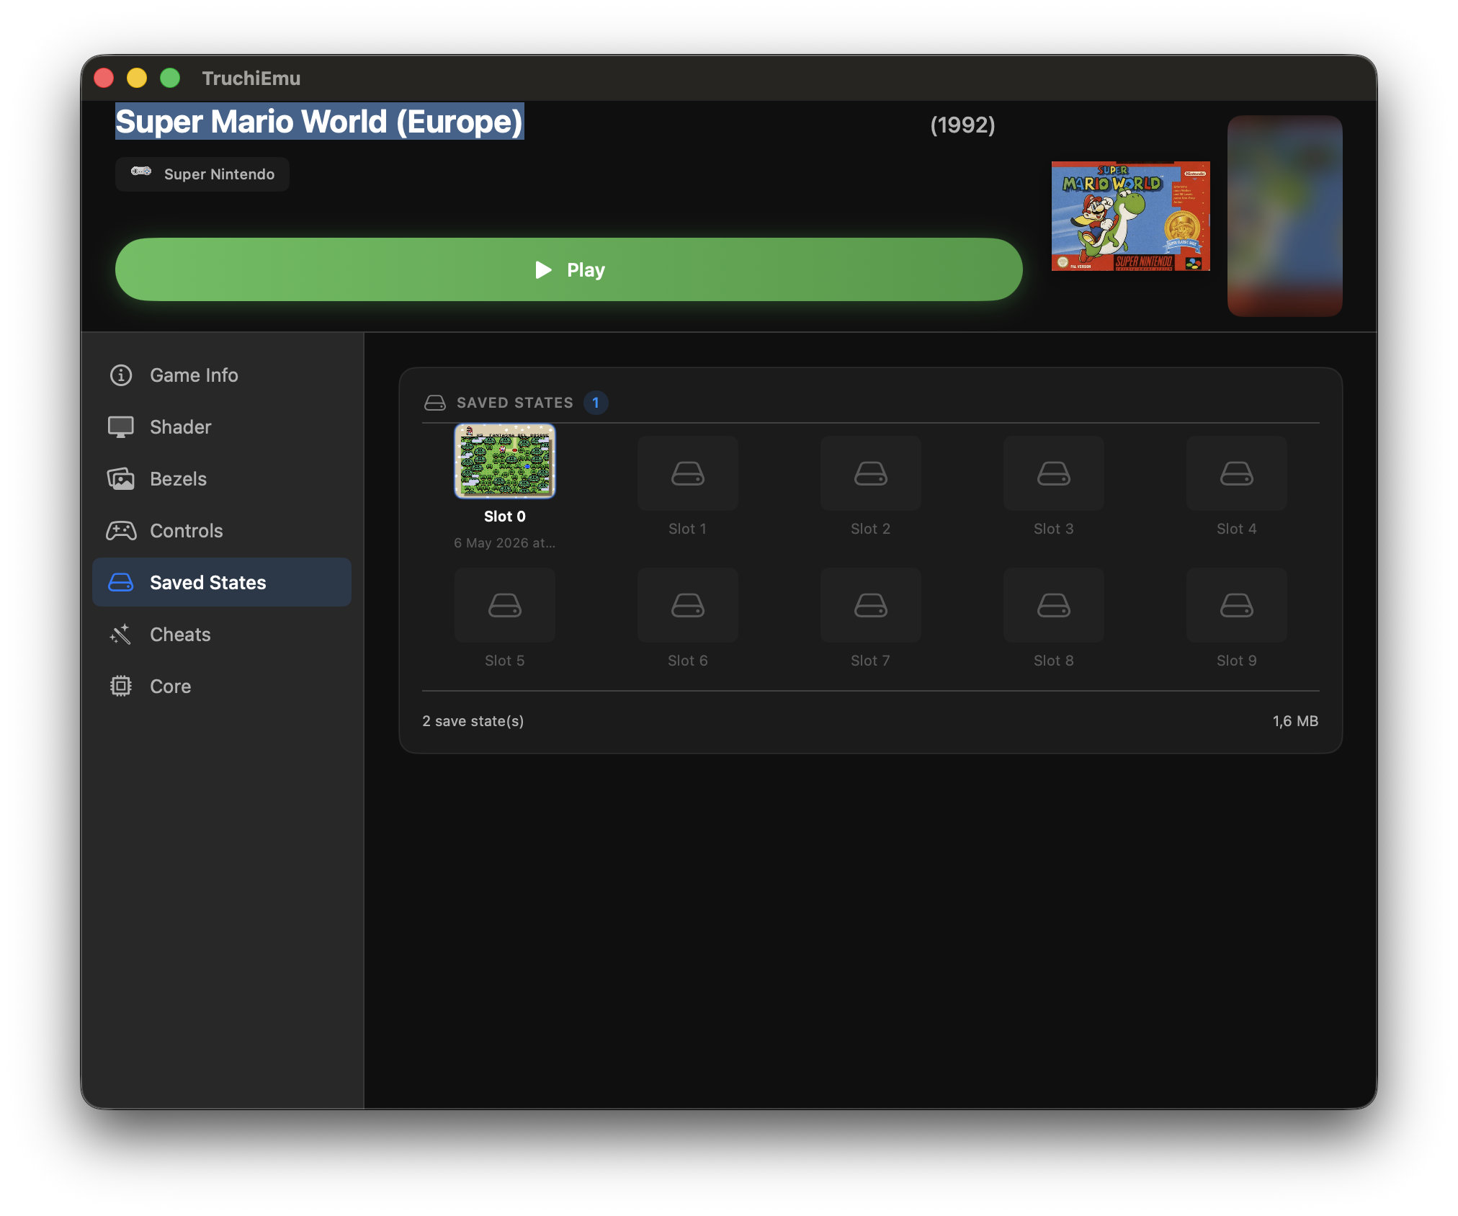Screen dimensions: 1458x1216
Task: Click the Controls gamepad icon
Action: pos(121,531)
